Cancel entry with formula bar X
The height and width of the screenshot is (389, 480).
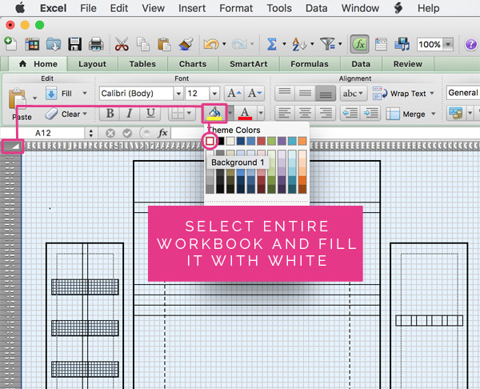tap(110, 133)
